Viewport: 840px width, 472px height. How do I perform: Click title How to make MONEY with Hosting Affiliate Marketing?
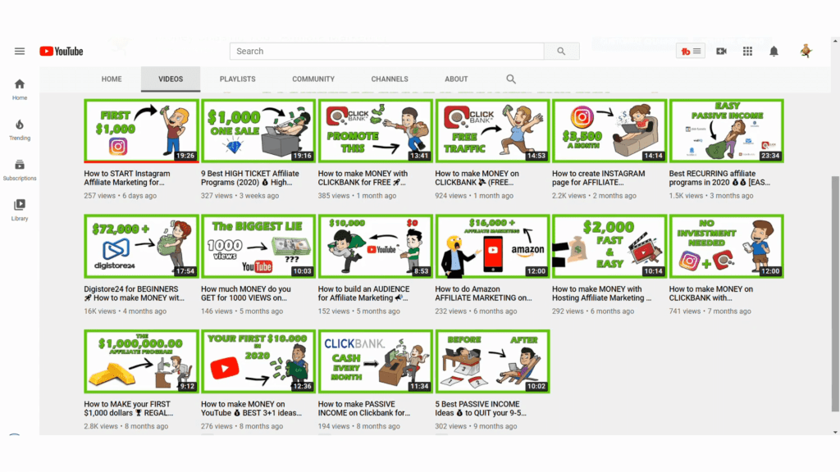602,293
